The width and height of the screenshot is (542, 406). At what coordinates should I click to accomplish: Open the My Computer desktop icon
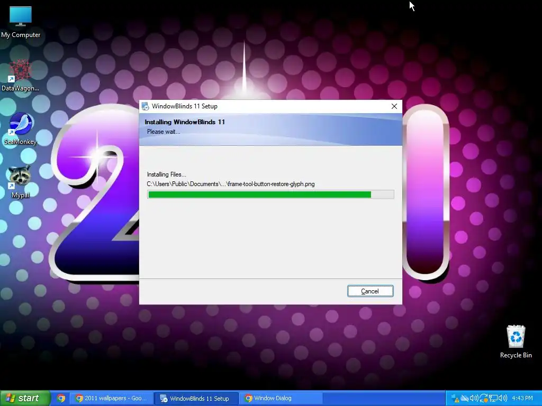21,21
